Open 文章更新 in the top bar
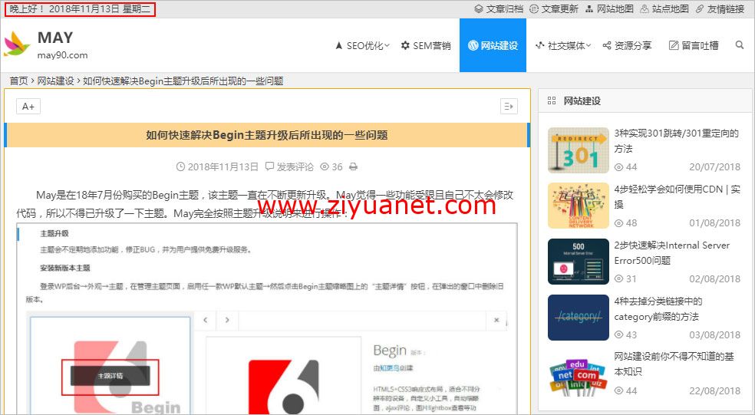The image size is (755, 415). [x=554, y=8]
